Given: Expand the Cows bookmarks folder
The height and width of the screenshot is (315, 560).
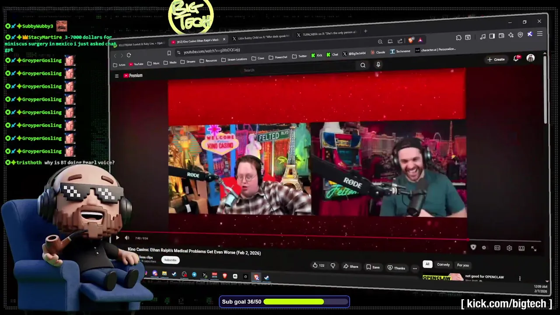Looking at the screenshot, I should pyautogui.click(x=258, y=58).
